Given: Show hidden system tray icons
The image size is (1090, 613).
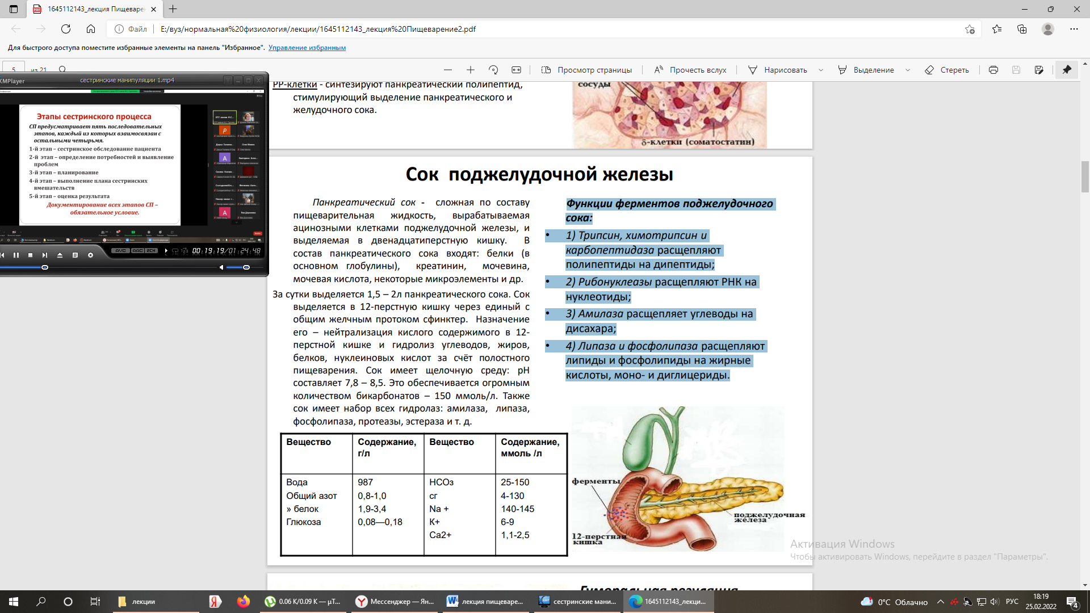Looking at the screenshot, I should 941,602.
